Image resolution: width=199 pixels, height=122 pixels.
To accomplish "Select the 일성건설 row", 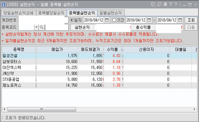I will (99, 56).
